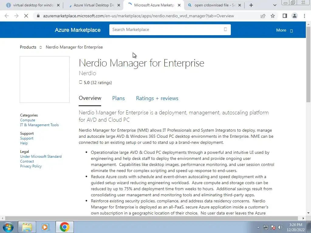
Task: Open Under Microsoft Standard Contract link
Action: pyautogui.click(x=41, y=159)
